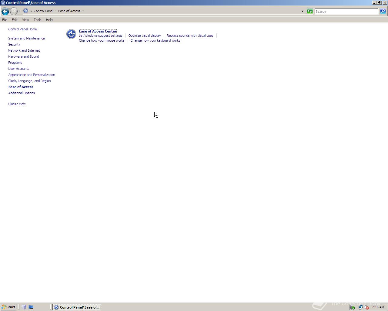388x311 pixels.
Task: Open address bar history dropdown
Action: [302, 11]
